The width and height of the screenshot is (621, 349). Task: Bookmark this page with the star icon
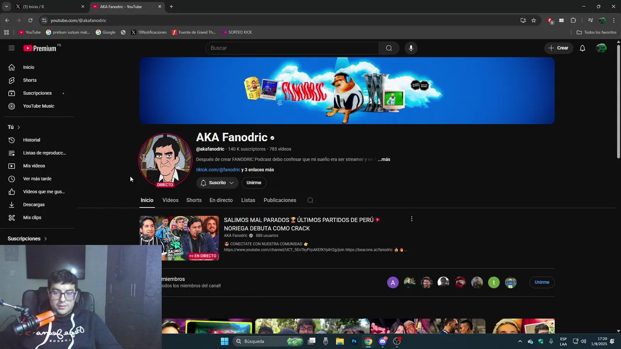coord(534,20)
